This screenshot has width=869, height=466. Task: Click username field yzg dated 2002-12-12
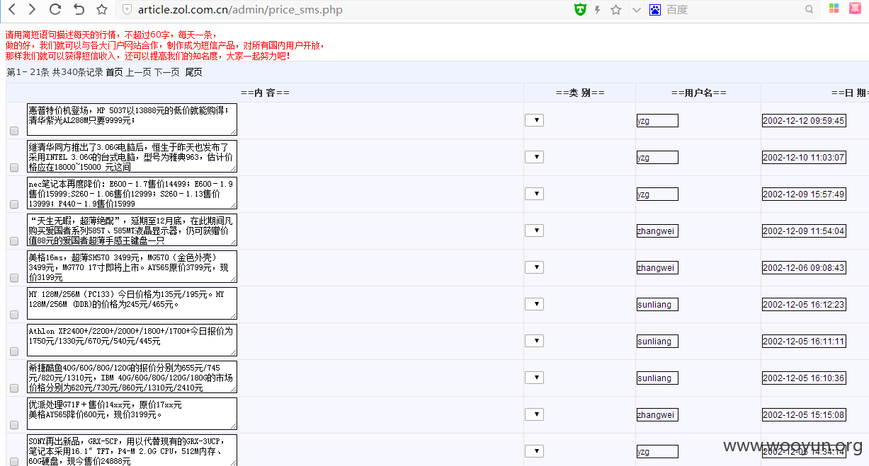click(657, 121)
